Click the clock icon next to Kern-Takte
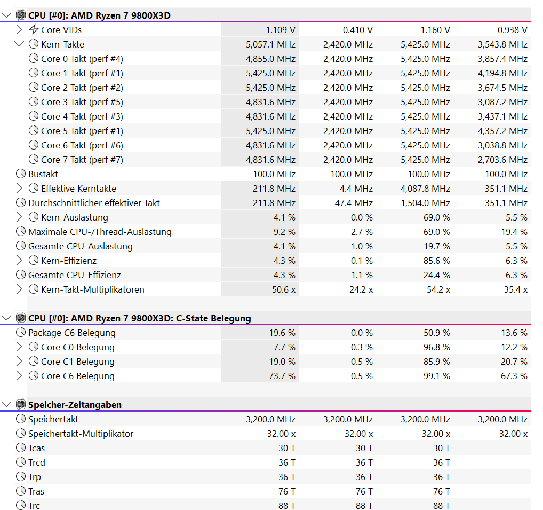 34,44
